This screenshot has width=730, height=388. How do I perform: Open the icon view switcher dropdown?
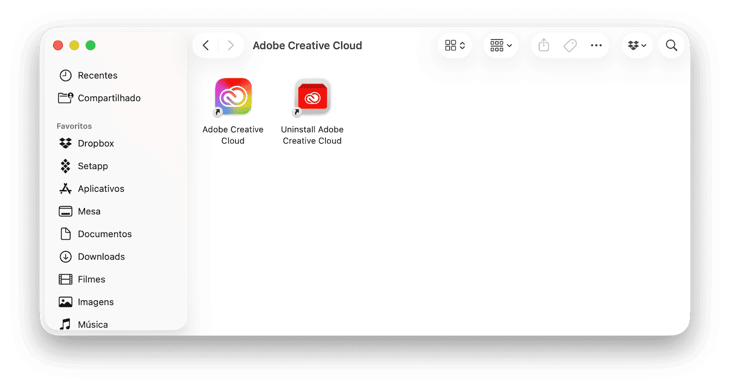click(x=455, y=46)
